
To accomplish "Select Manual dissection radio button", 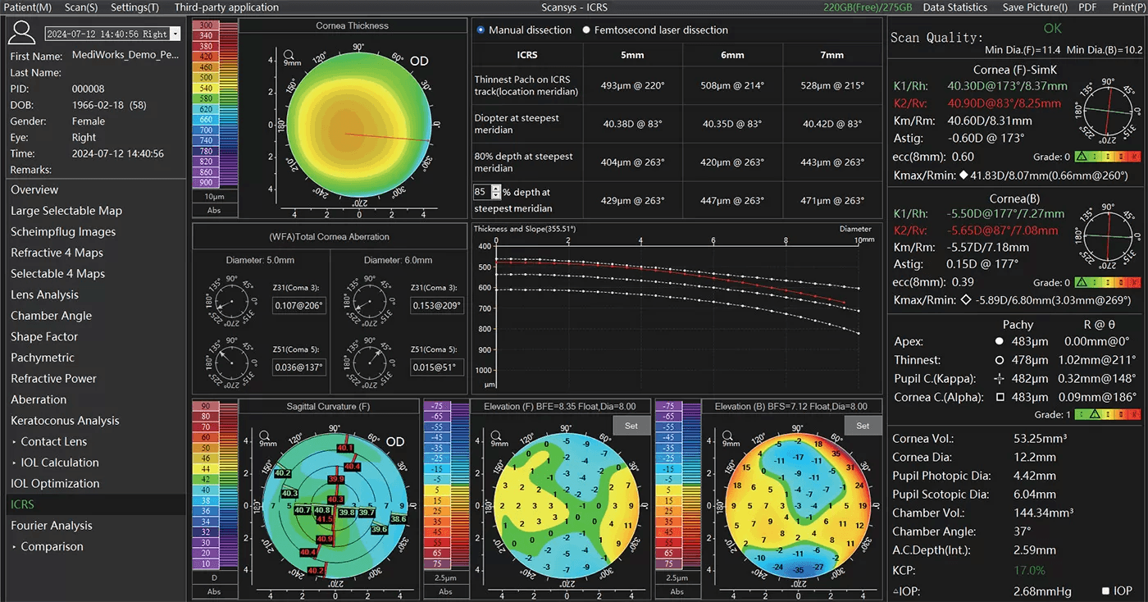I will pos(481,30).
